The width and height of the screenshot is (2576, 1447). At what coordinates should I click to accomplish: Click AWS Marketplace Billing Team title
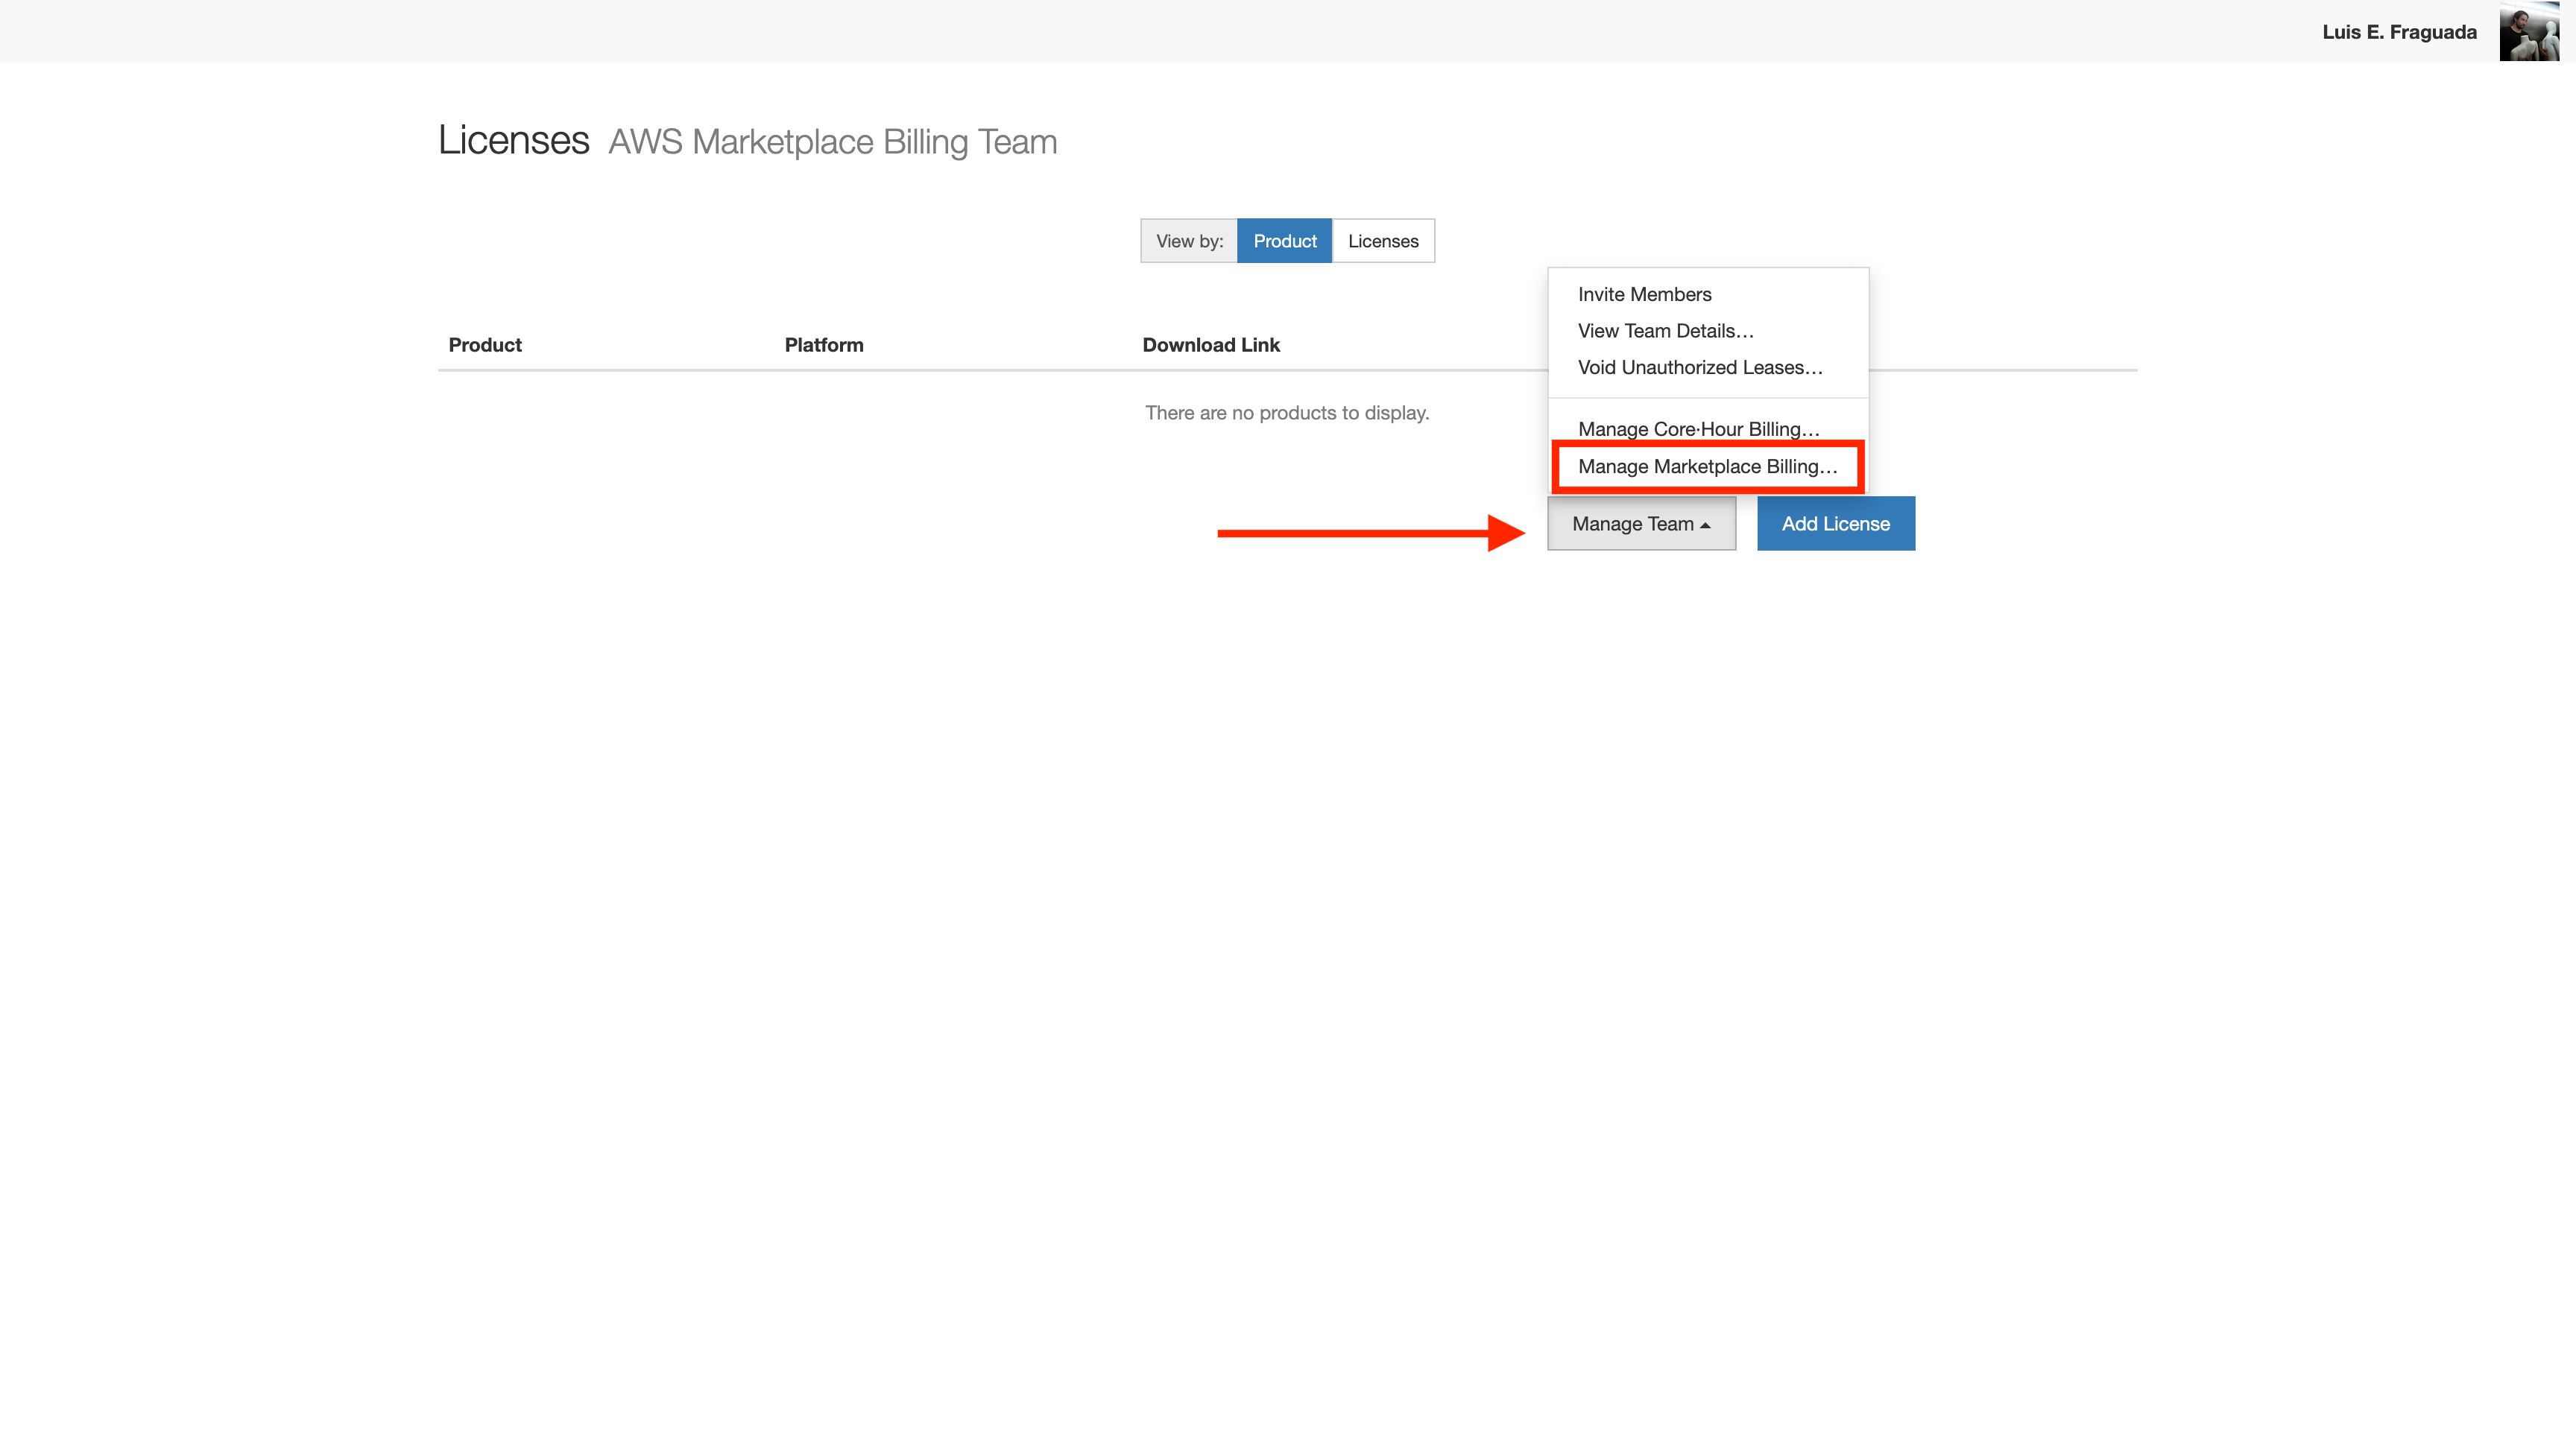(832, 142)
